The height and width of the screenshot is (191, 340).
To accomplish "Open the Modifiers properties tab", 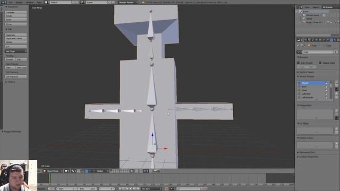I will click(328, 40).
